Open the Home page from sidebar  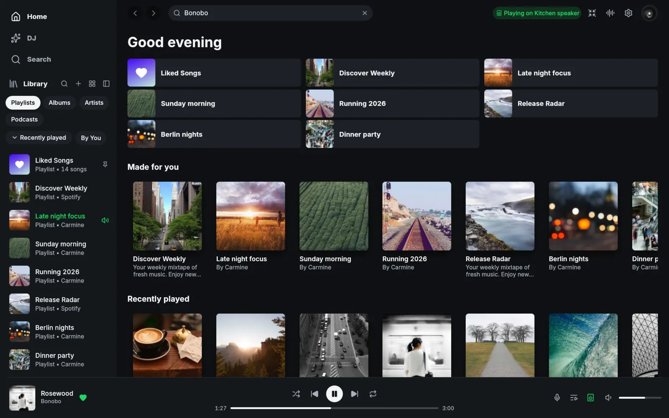[x=29, y=16]
